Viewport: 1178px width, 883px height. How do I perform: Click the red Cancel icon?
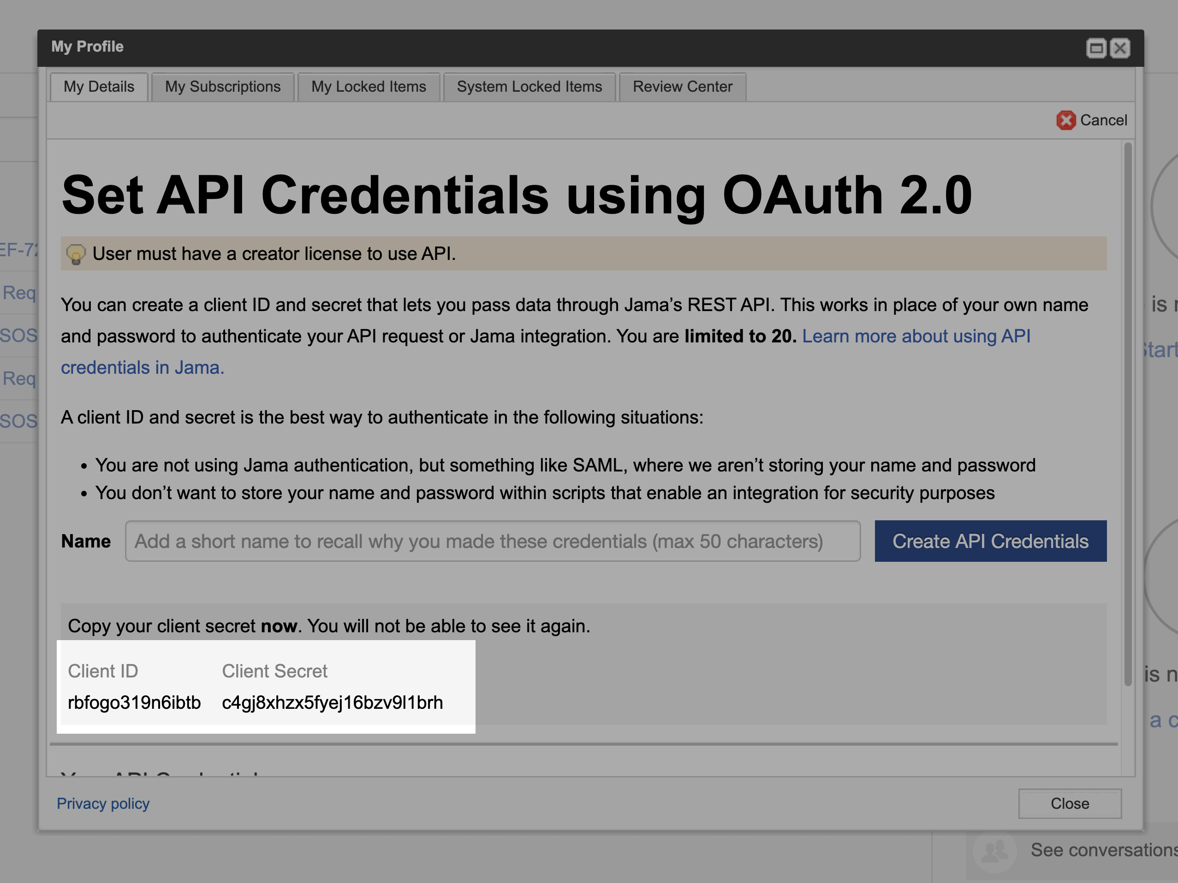(x=1065, y=120)
